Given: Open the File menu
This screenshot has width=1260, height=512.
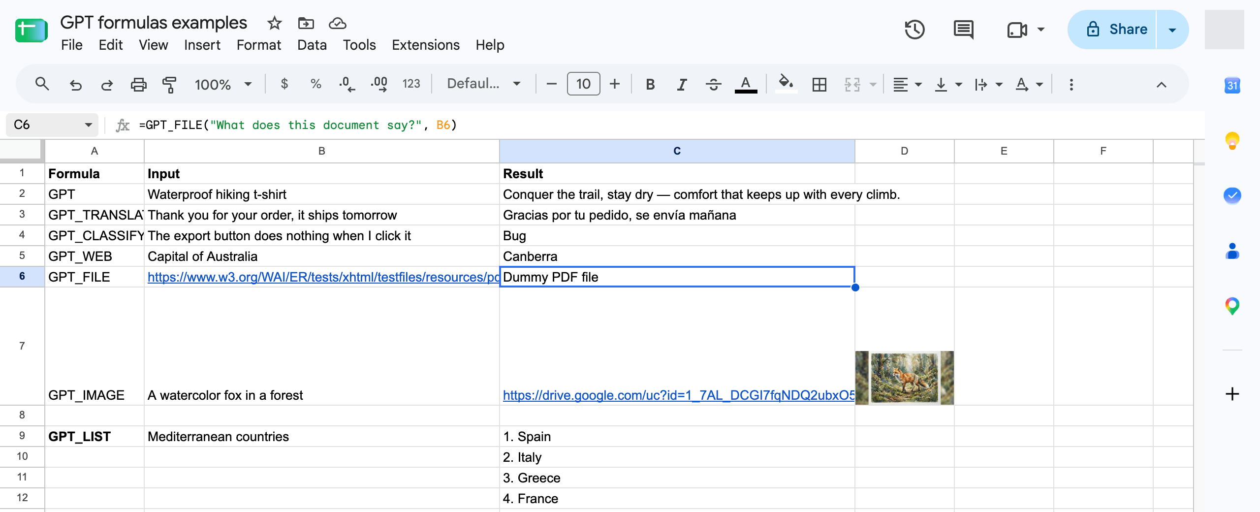Looking at the screenshot, I should (x=72, y=45).
